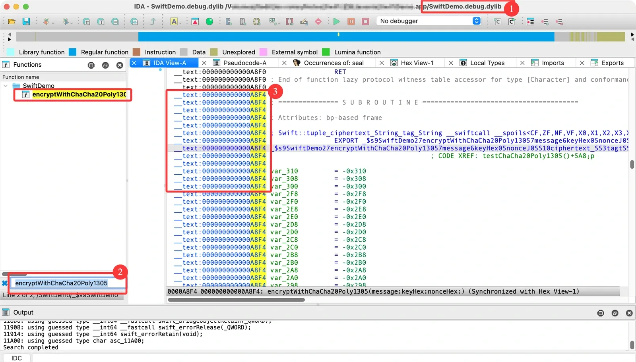Close the IDA View-A tab
This screenshot has width=636, height=362.
tap(134, 63)
